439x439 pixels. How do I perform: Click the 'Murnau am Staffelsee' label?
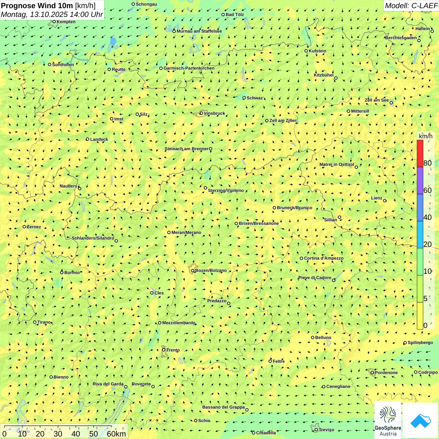click(199, 31)
